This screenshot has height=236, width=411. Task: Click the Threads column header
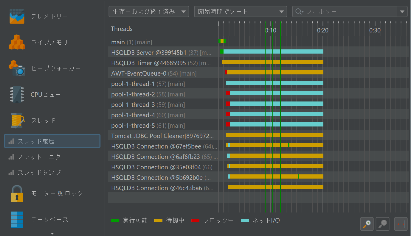(x=122, y=29)
